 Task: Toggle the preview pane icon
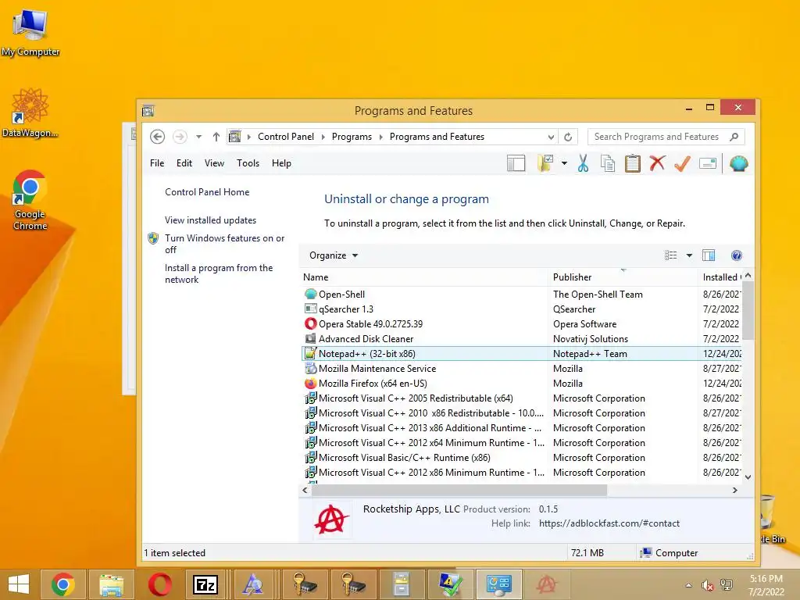(709, 255)
